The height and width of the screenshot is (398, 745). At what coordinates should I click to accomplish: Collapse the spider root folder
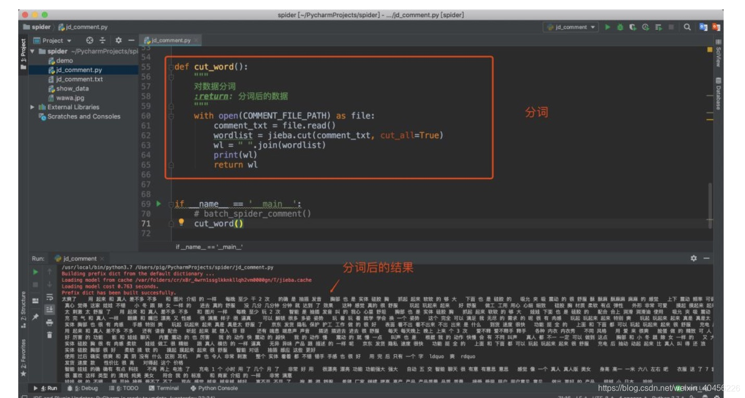pyautogui.click(x=32, y=51)
